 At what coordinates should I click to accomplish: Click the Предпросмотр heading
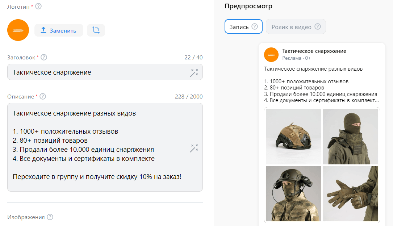tap(248, 6)
